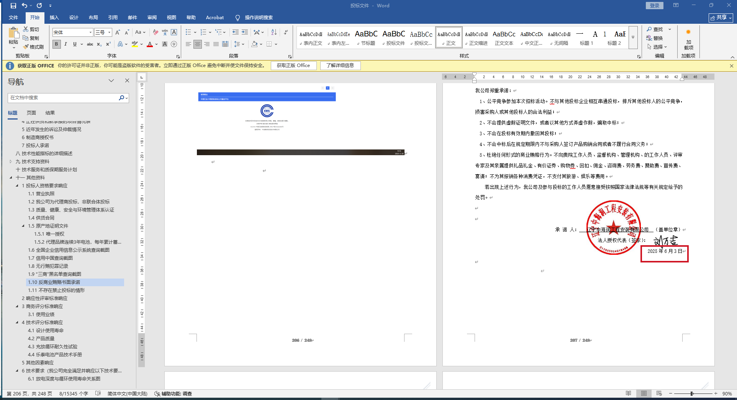This screenshot has height=400, width=737.
Task: Open the bullet list dropdown arrow
Action: coord(195,33)
